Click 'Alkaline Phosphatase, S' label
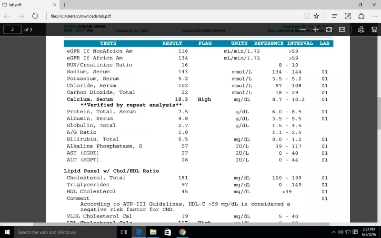The width and height of the screenshot is (381, 238). click(104, 146)
